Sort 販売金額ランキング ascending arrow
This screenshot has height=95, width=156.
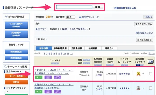(138, 65)
